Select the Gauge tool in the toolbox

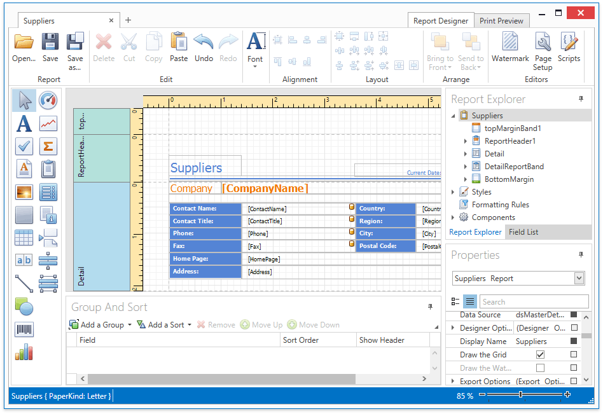(x=49, y=100)
